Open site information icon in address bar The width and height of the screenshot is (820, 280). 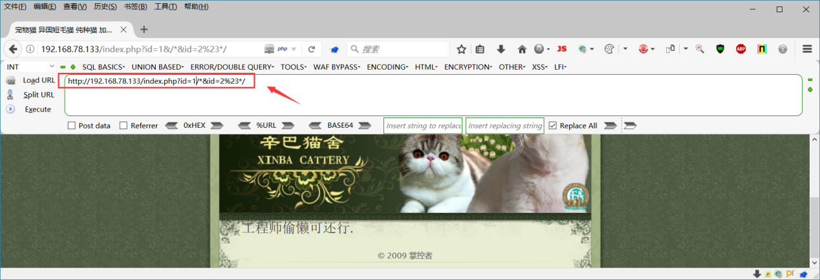pos(31,49)
